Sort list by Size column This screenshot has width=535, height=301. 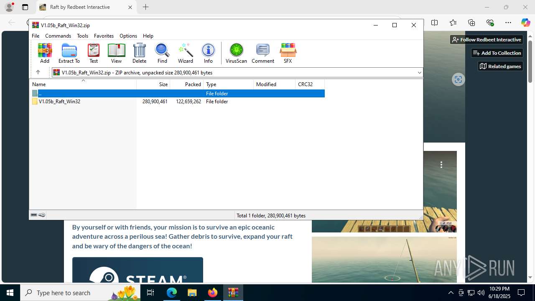click(153, 84)
